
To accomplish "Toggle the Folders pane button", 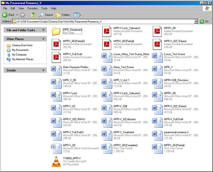I will (63, 15).
